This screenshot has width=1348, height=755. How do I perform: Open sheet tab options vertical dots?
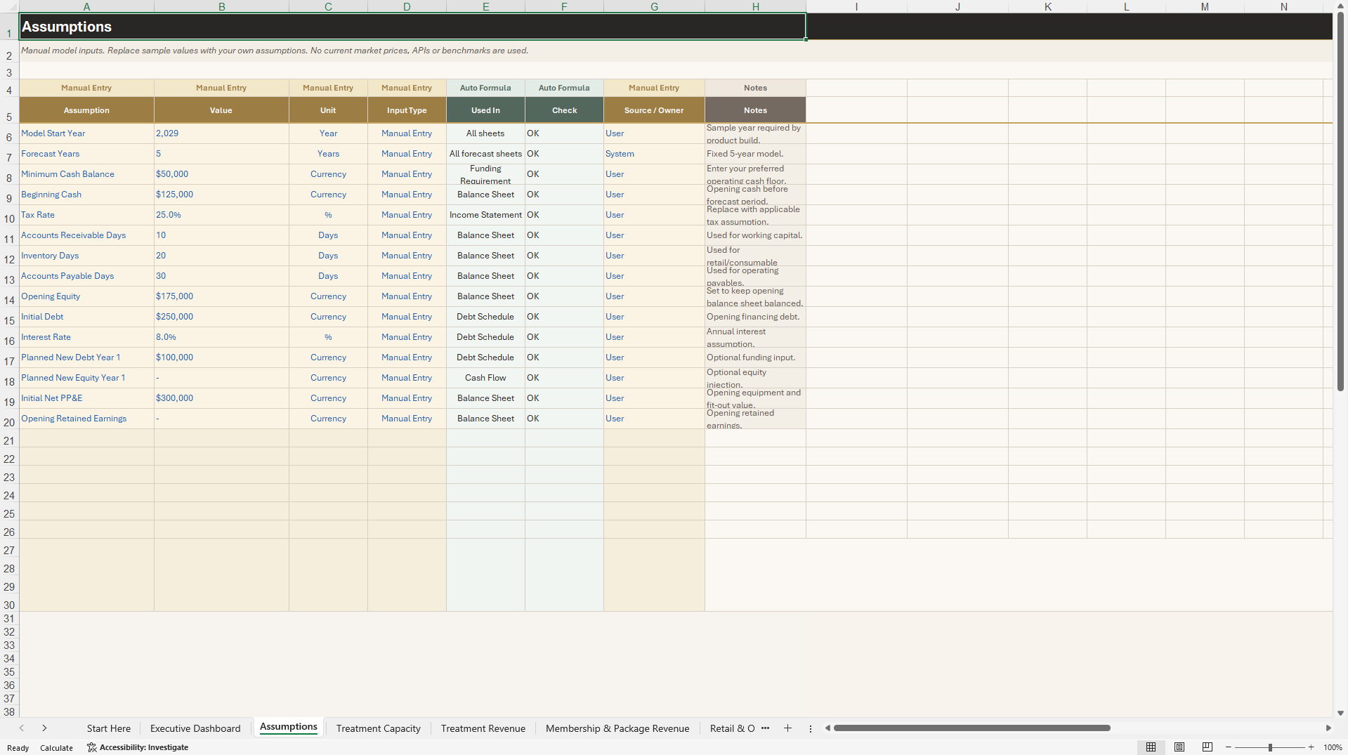810,728
